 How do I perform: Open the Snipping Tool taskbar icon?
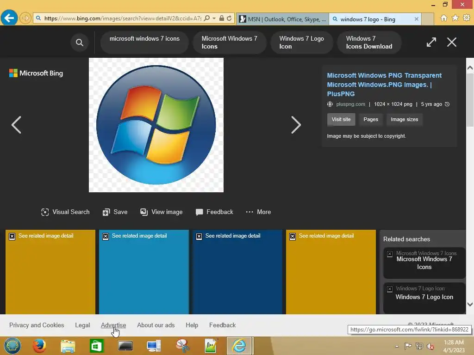[182, 346]
